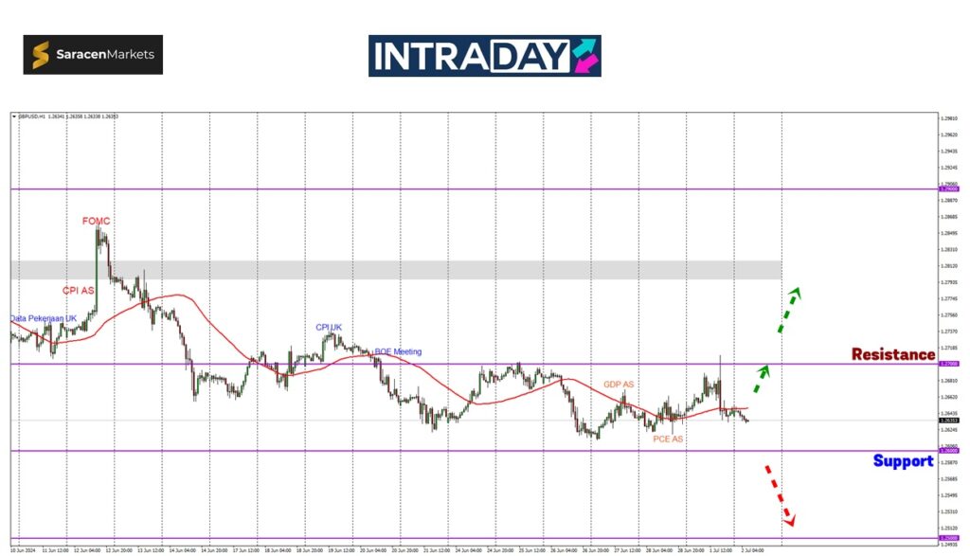Click the Support text label
970x556 pixels.
903,461
